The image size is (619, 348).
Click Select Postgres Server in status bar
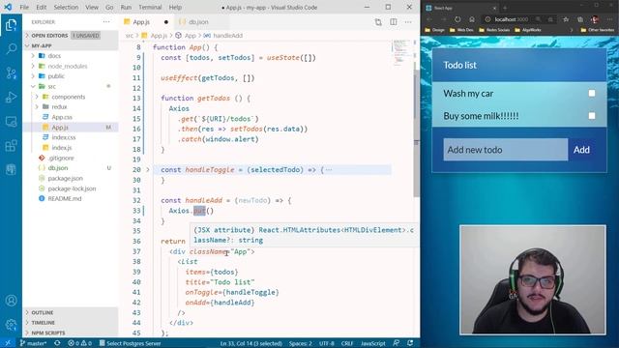pyautogui.click(x=130, y=343)
